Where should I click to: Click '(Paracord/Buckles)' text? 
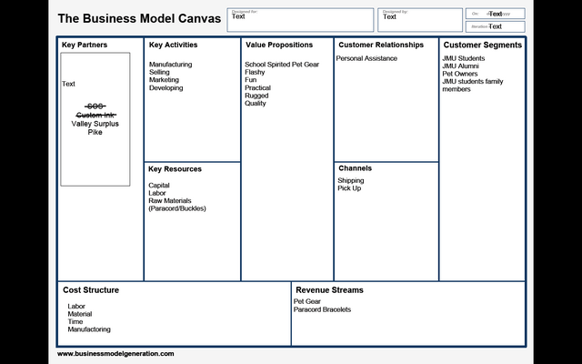pyautogui.click(x=177, y=208)
